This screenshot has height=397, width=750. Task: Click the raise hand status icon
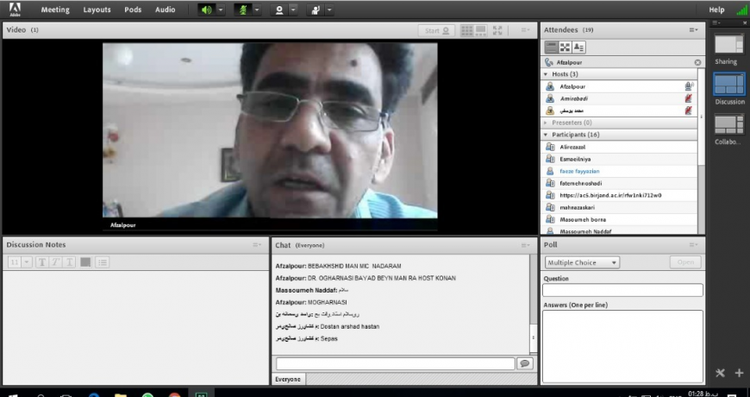tap(316, 9)
